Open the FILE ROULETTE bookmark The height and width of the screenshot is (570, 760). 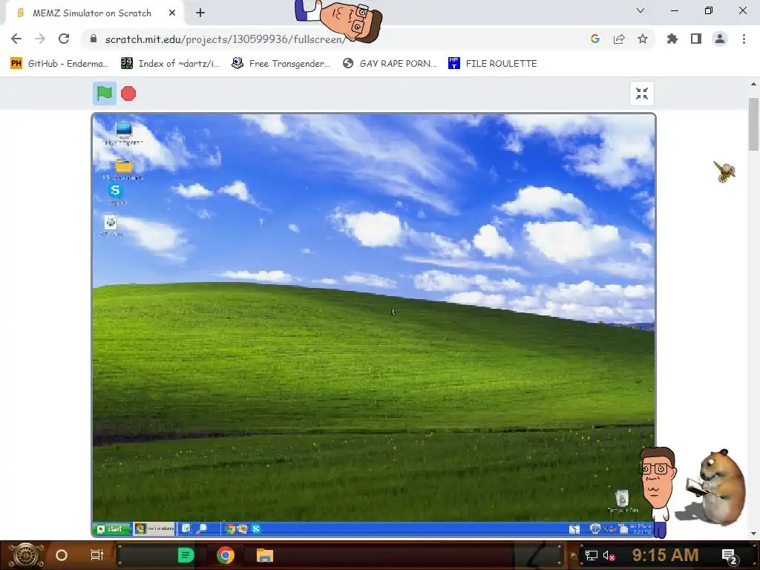(x=493, y=64)
